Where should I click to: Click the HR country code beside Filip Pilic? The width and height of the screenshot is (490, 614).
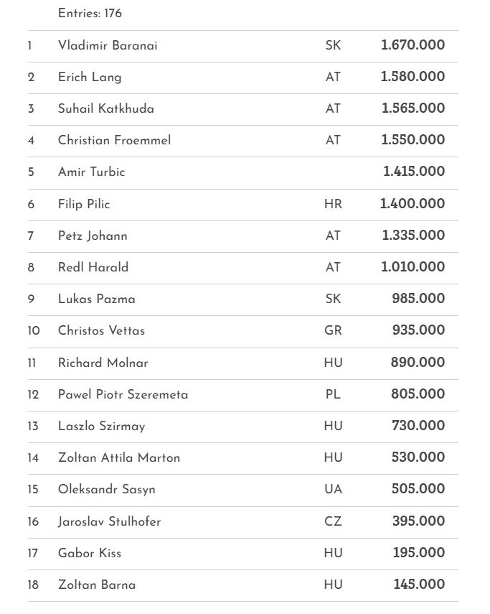pyautogui.click(x=333, y=204)
